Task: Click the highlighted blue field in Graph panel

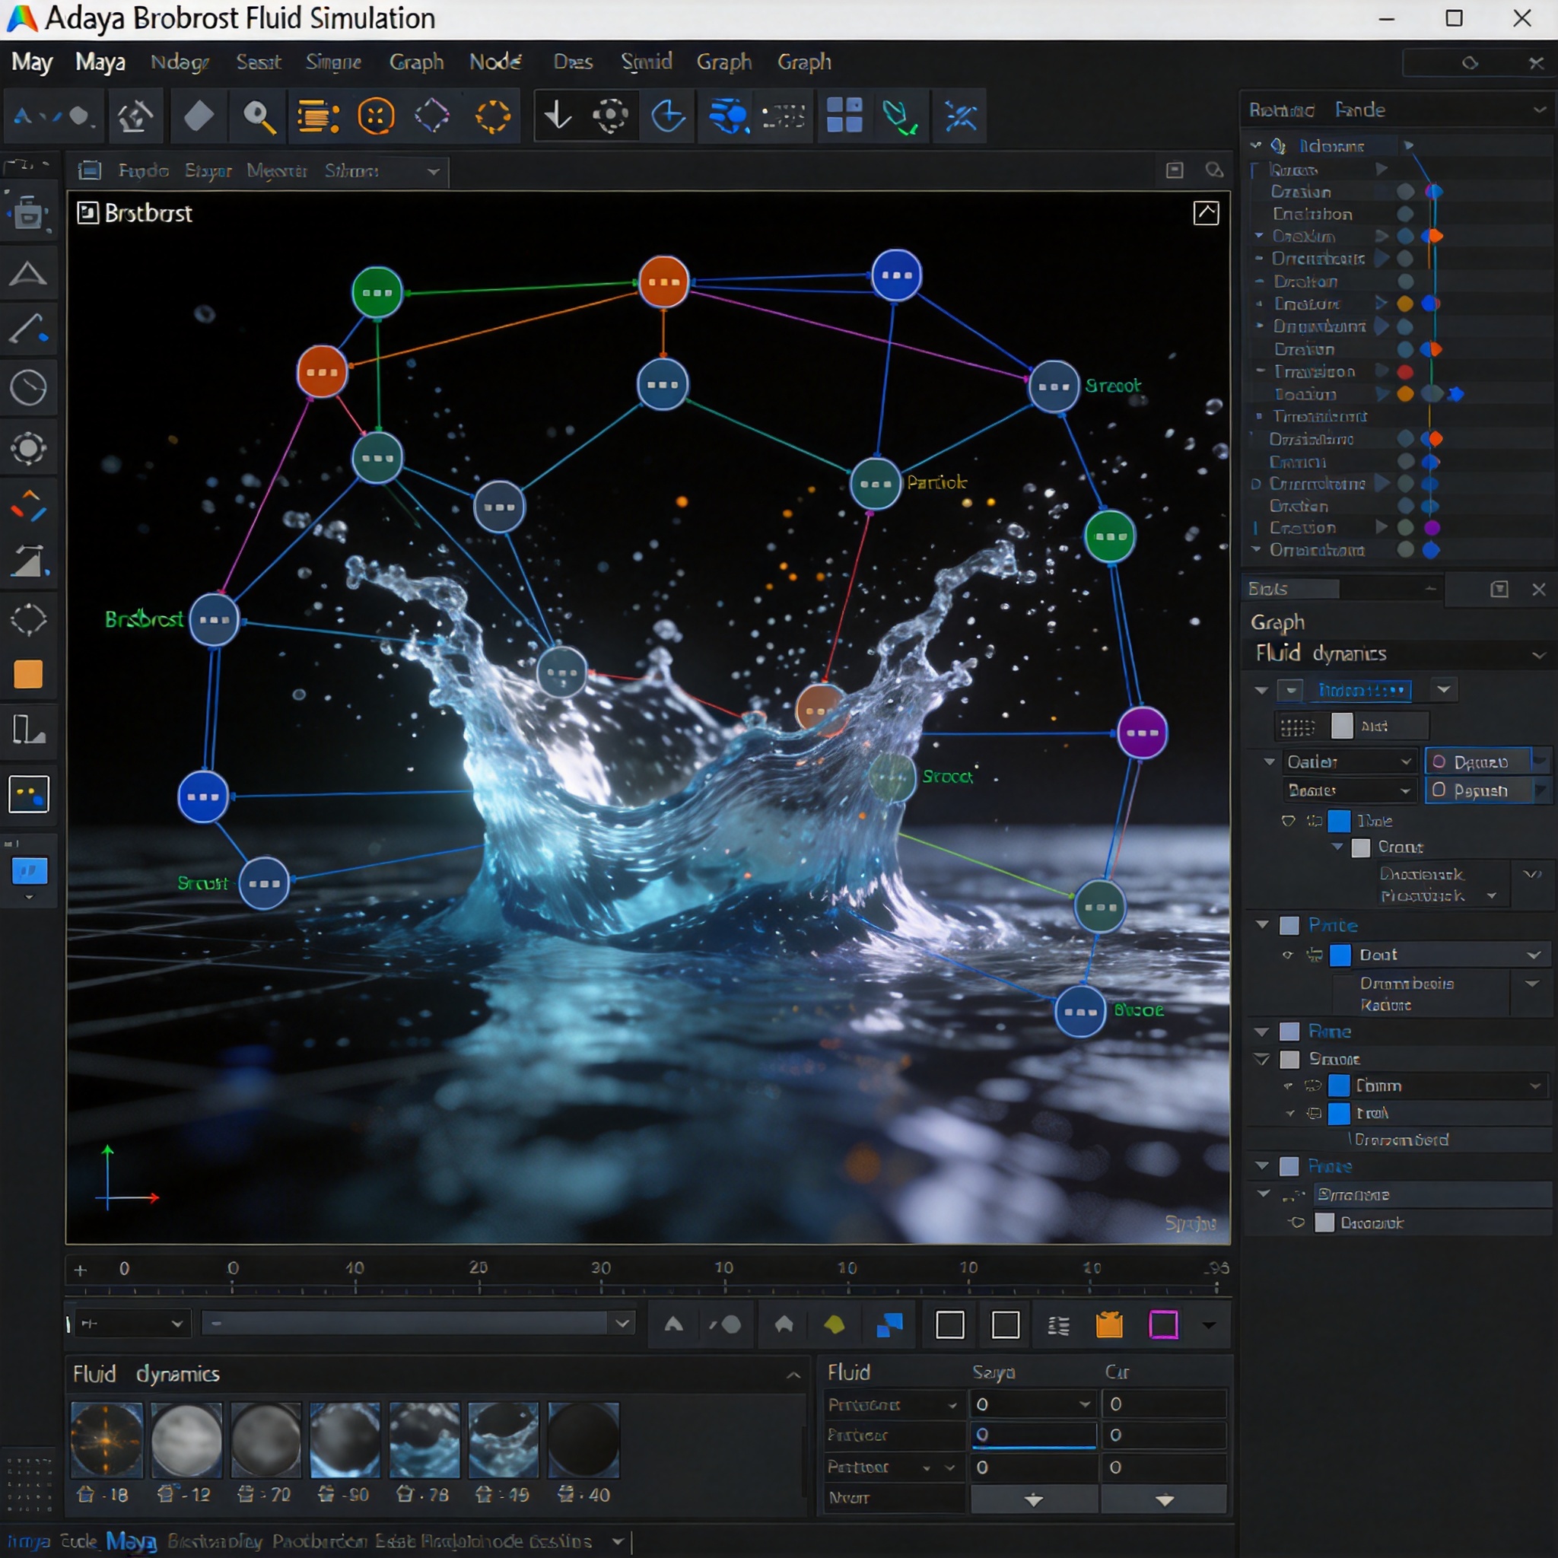Action: point(1364,690)
